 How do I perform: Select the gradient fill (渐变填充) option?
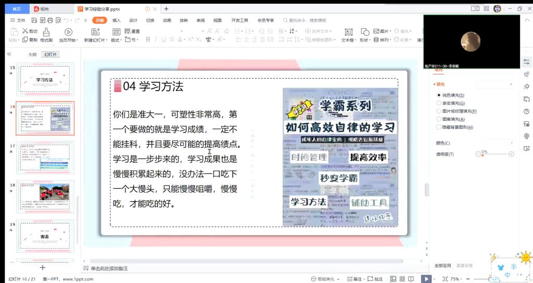tap(438, 103)
